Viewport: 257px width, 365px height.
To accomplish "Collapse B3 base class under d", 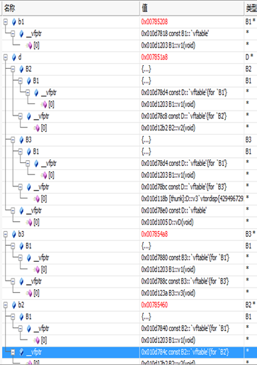I will (13, 140).
